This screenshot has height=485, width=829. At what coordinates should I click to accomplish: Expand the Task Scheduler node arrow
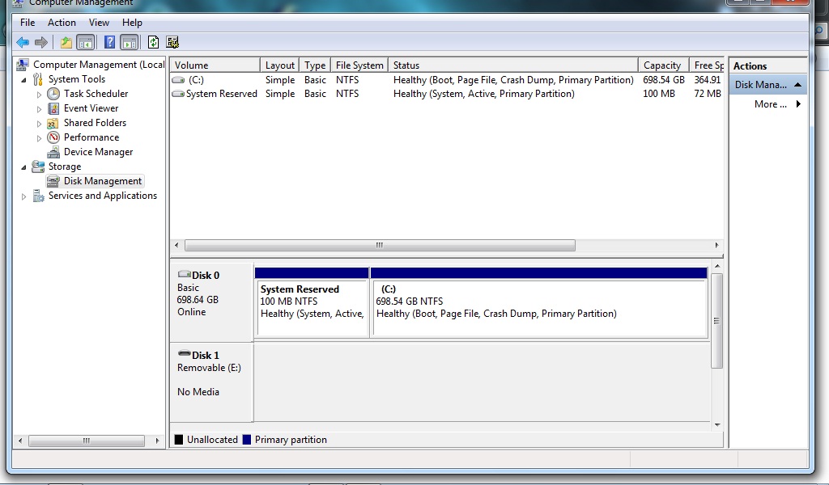39,95
